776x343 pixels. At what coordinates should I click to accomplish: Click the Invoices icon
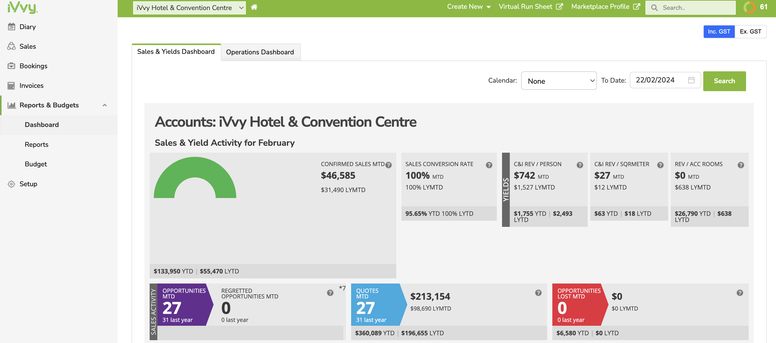pos(11,85)
